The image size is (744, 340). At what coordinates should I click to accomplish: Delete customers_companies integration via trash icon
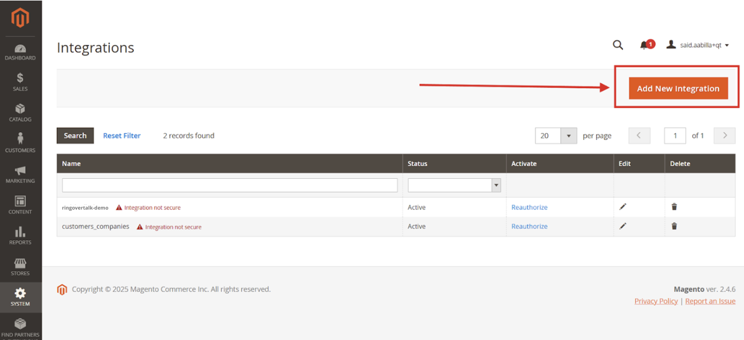coord(674,226)
